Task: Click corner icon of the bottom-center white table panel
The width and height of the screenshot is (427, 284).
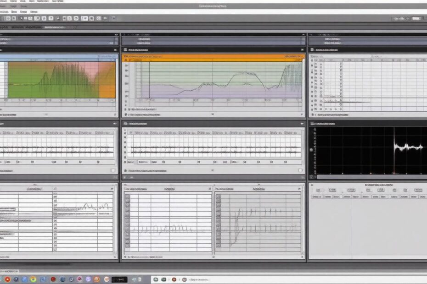Action: point(210,189)
